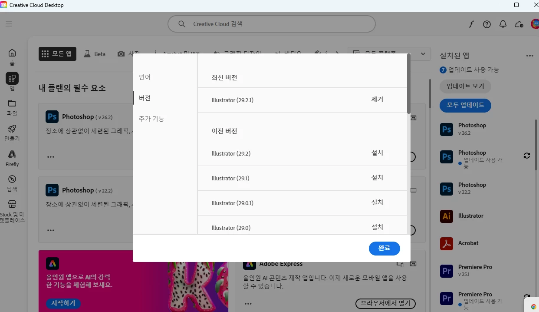
Task: Click the 업데이트 보기 button
Action: 465,86
